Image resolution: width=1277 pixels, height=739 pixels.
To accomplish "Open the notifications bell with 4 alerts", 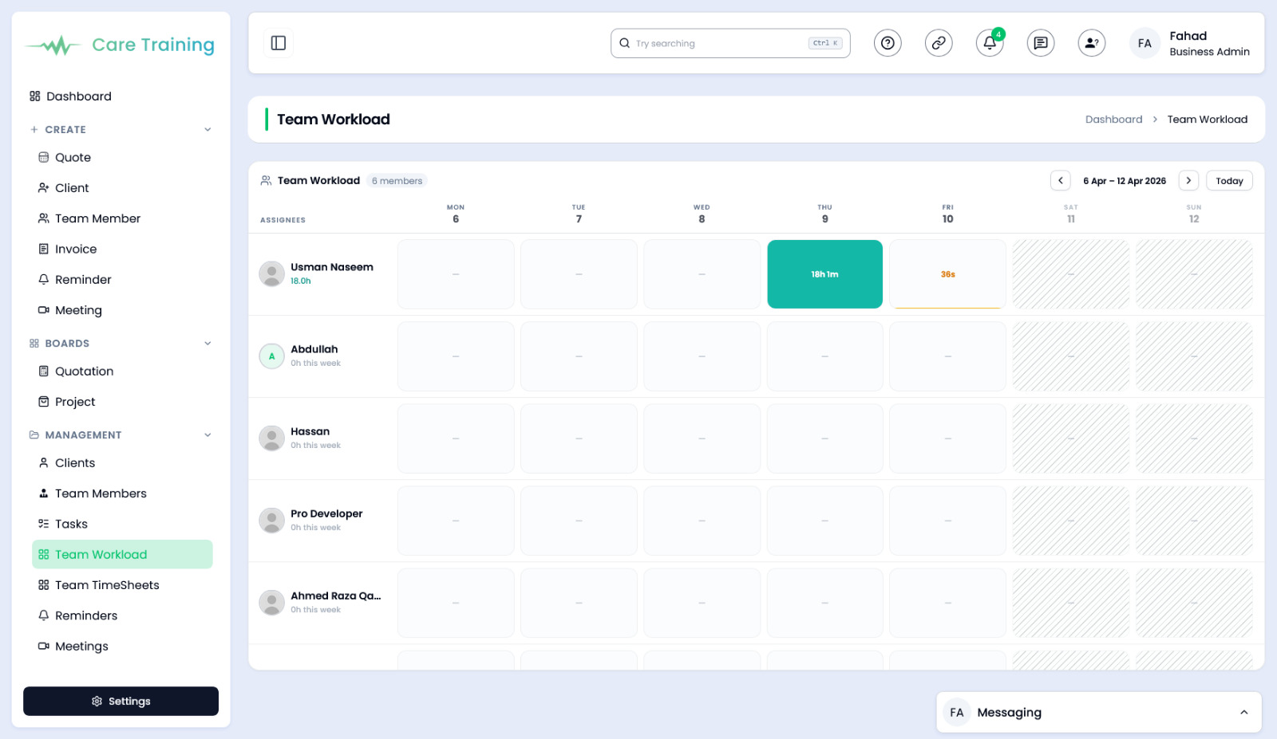I will [x=989, y=43].
